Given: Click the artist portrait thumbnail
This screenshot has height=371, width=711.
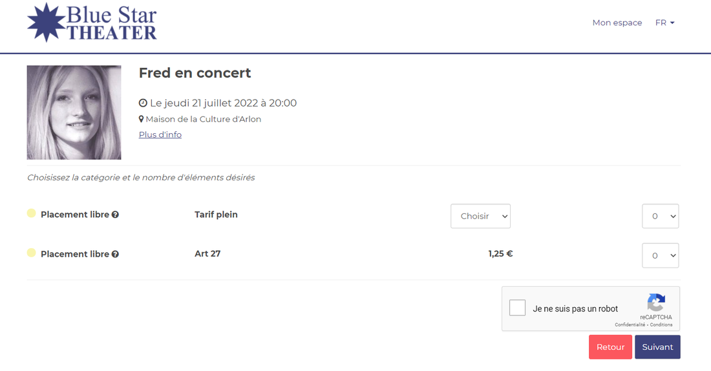Looking at the screenshot, I should tap(74, 112).
